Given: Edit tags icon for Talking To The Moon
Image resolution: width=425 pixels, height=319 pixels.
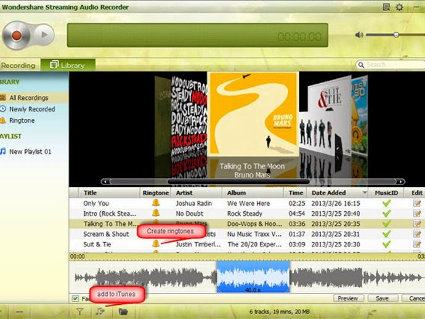Looking at the screenshot, I should pos(417,224).
